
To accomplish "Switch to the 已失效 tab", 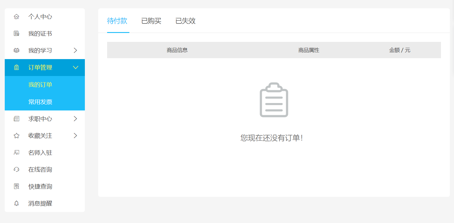I will click(185, 21).
